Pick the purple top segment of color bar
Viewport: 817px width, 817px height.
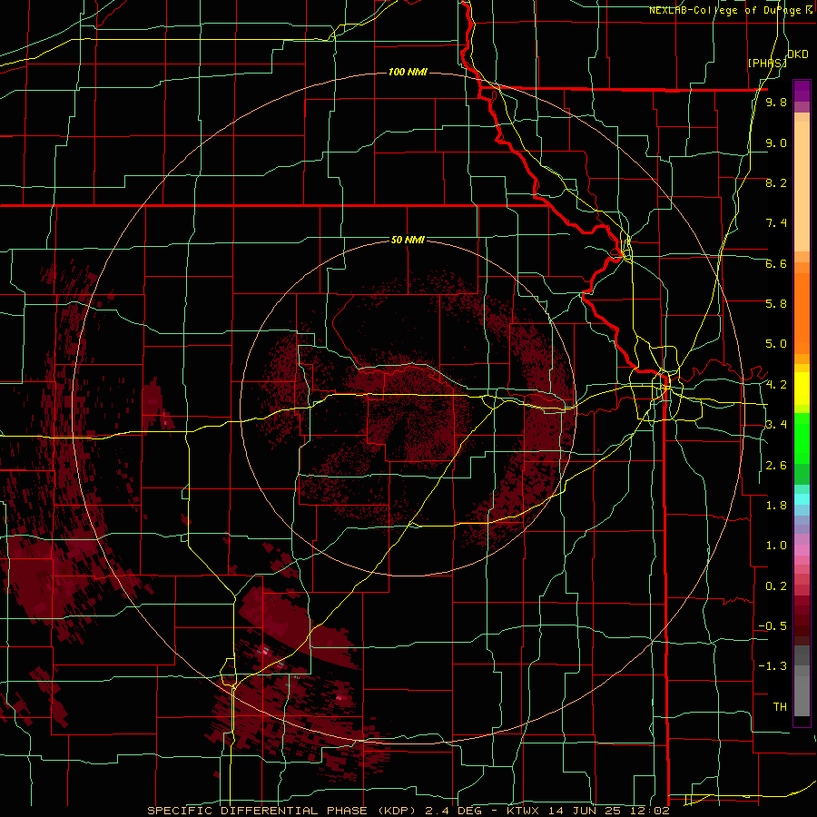[x=802, y=91]
